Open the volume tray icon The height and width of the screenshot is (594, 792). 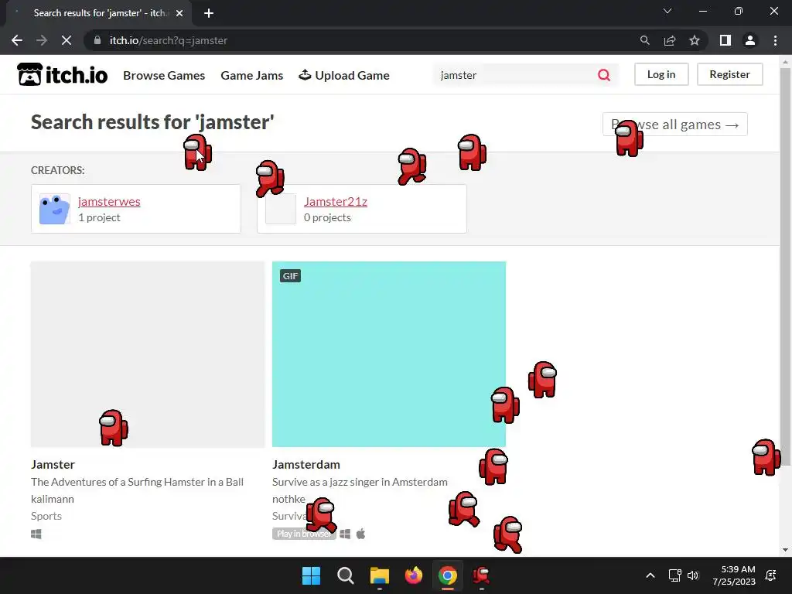pyautogui.click(x=693, y=575)
